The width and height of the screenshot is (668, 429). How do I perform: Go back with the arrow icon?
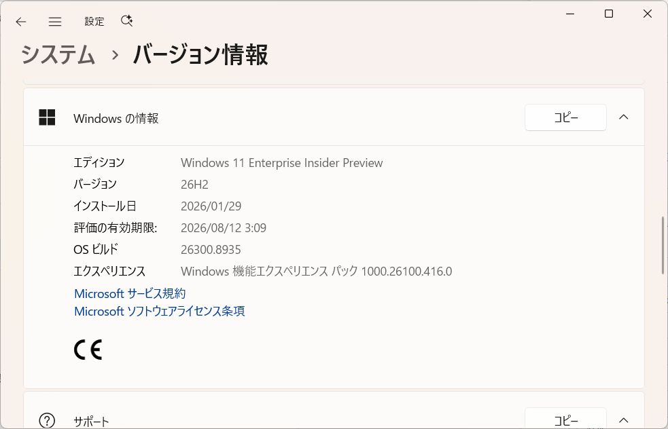tap(21, 22)
